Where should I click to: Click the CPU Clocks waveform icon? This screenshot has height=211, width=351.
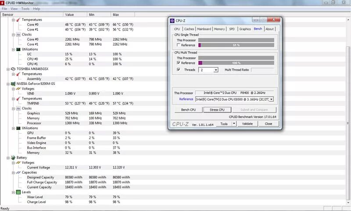coord(18,35)
